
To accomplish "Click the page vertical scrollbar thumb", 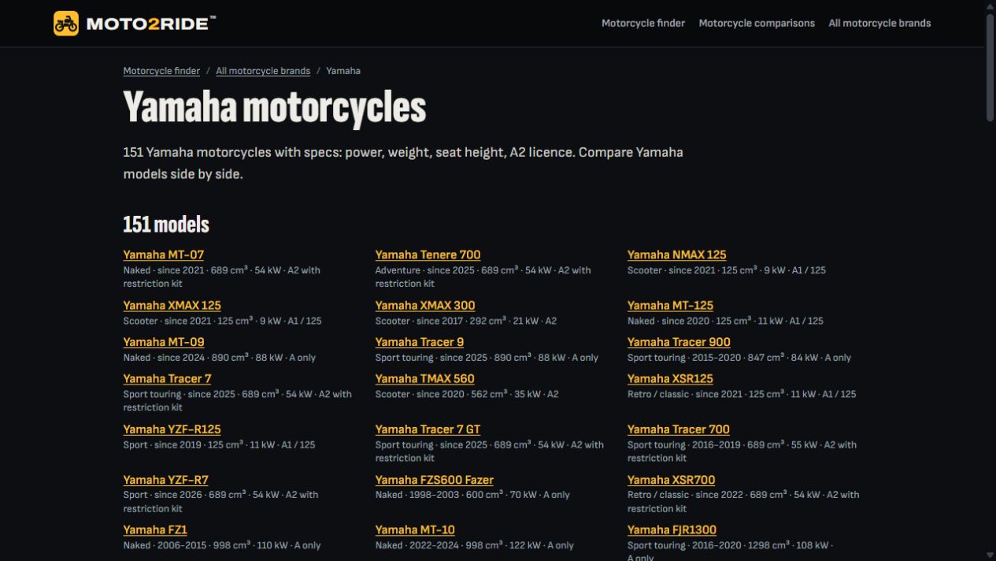I will [990, 67].
